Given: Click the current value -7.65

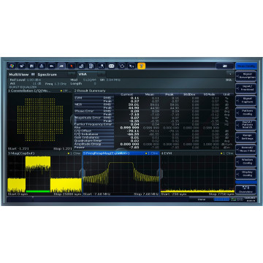Looking at the screenshot, I should click(x=134, y=148).
